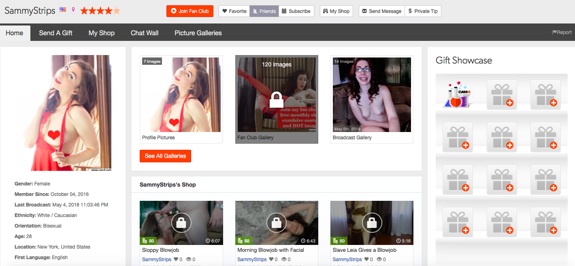
Task: Toggle Subscribe with the calendar icon
Action: tap(296, 11)
